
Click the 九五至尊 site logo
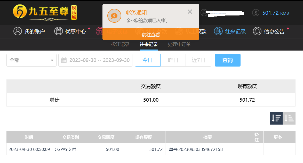[45, 13]
